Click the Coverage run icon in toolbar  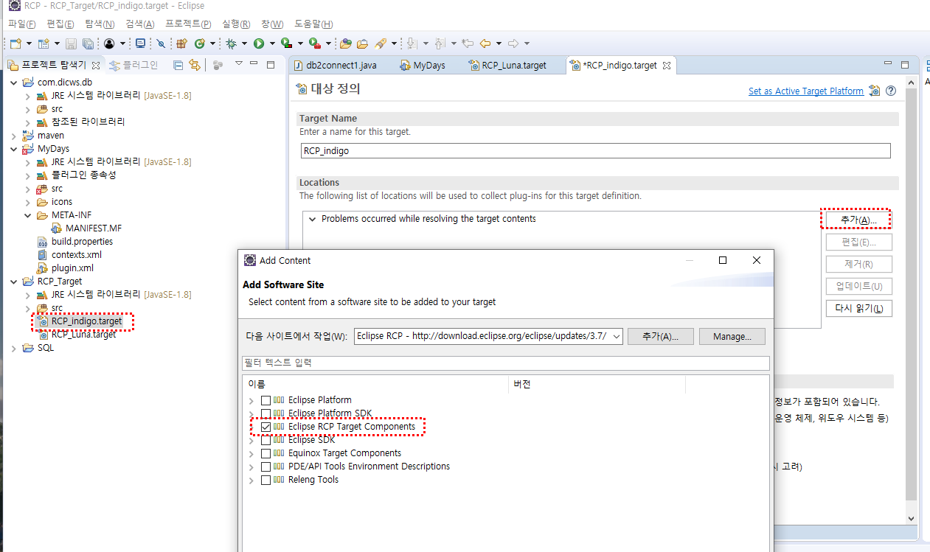pyautogui.click(x=286, y=43)
